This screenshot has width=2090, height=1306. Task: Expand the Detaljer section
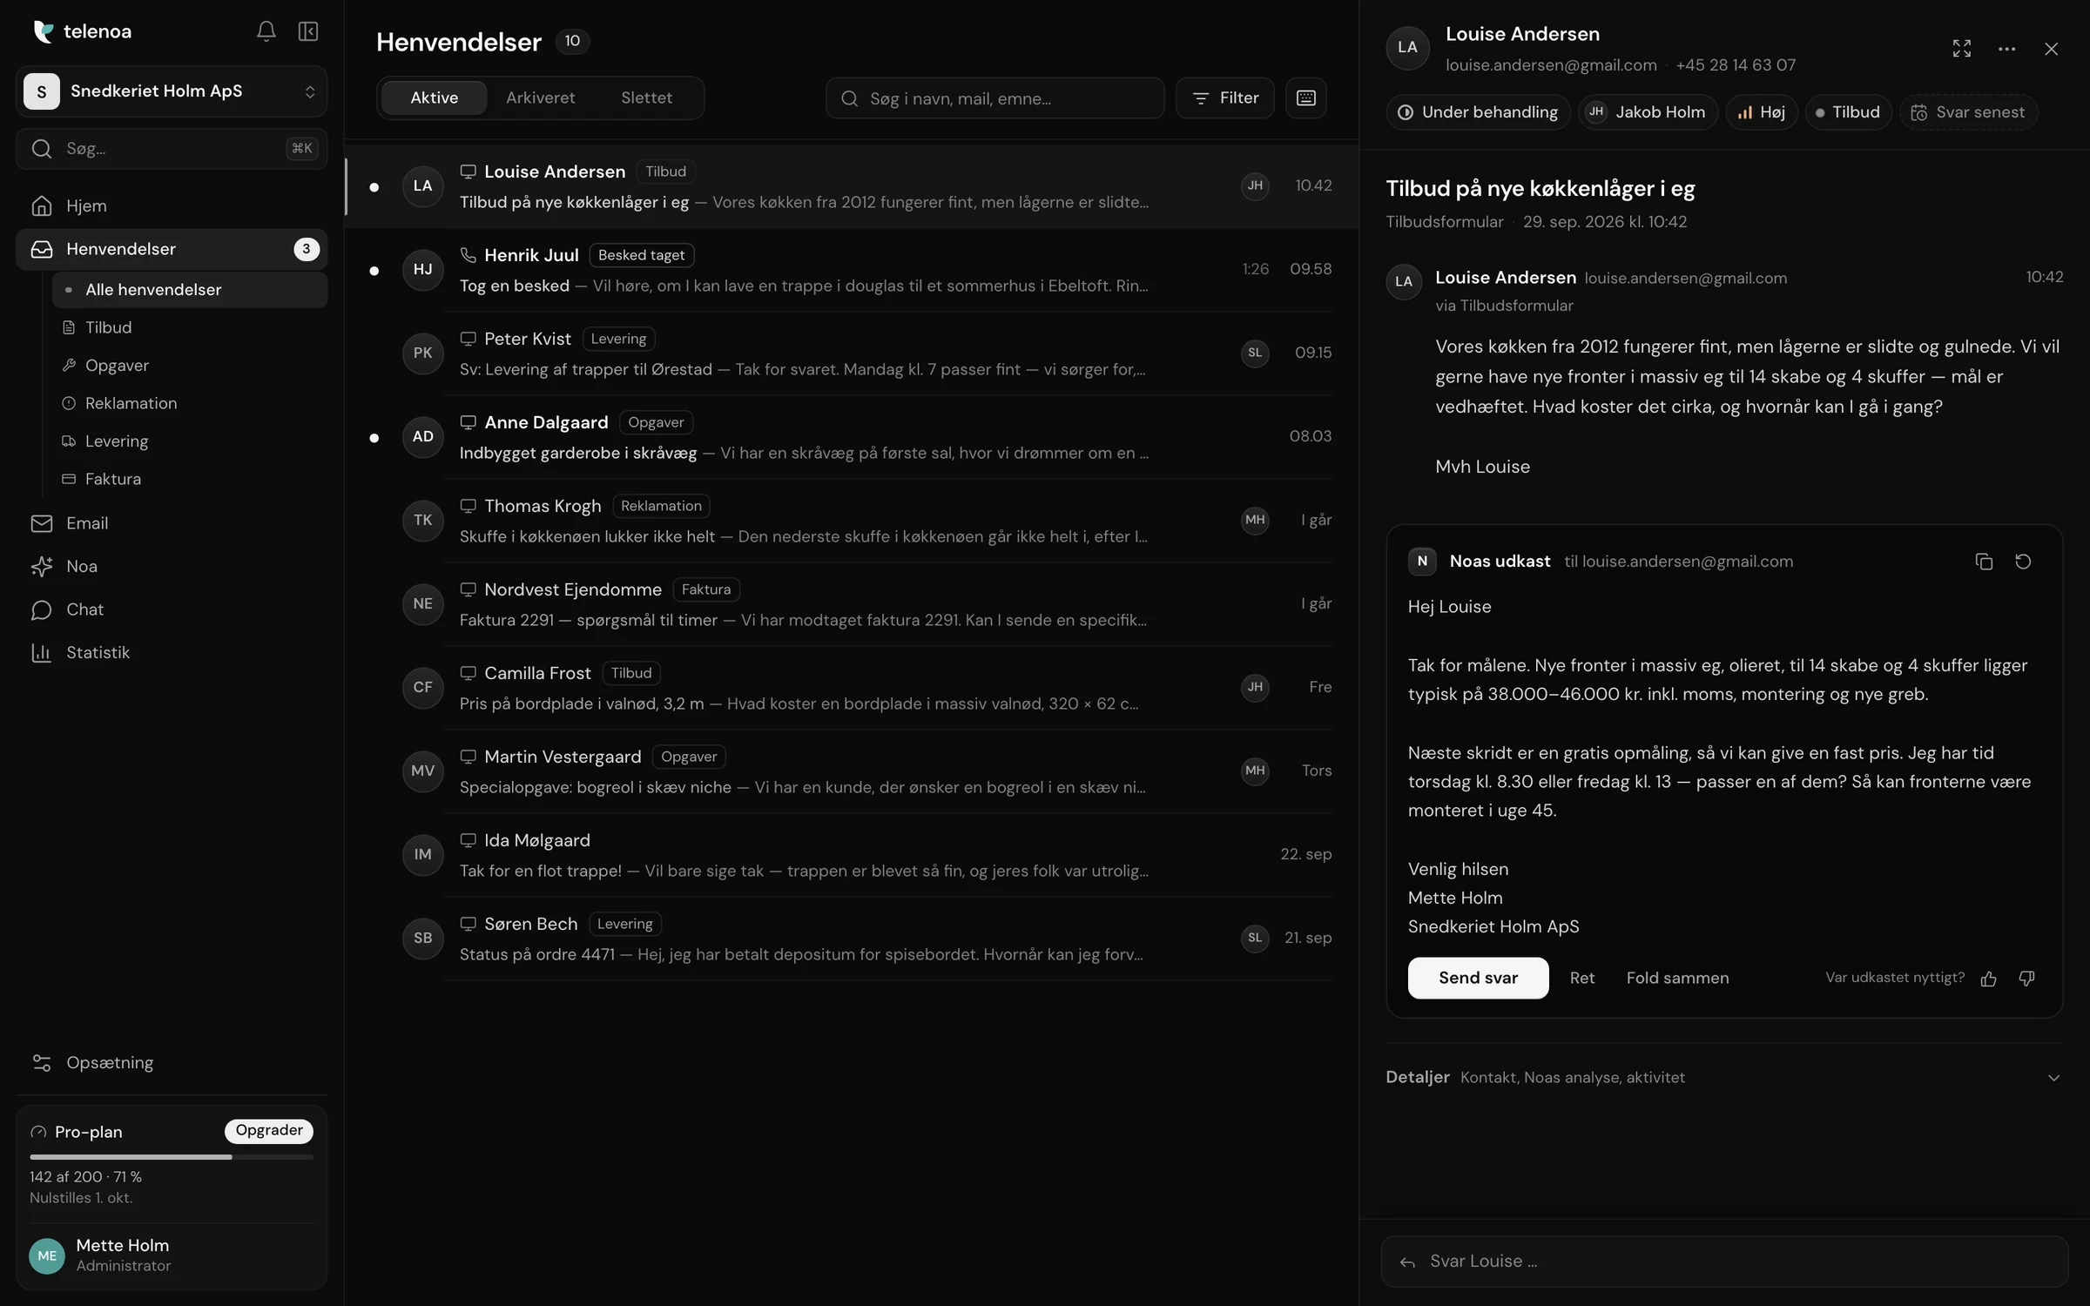click(x=1724, y=1077)
